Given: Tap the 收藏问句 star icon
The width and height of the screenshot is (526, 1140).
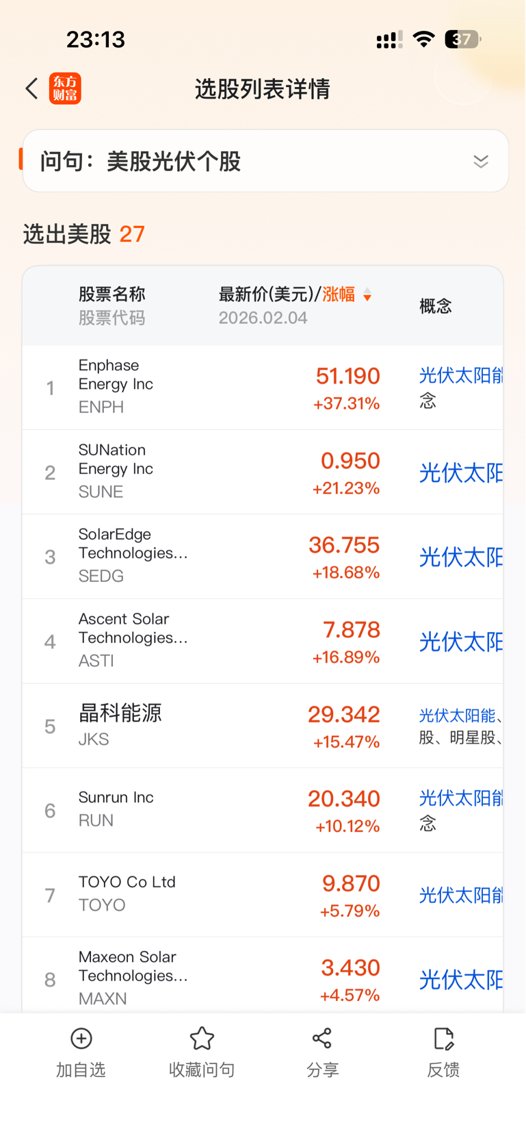Looking at the screenshot, I should [202, 1039].
